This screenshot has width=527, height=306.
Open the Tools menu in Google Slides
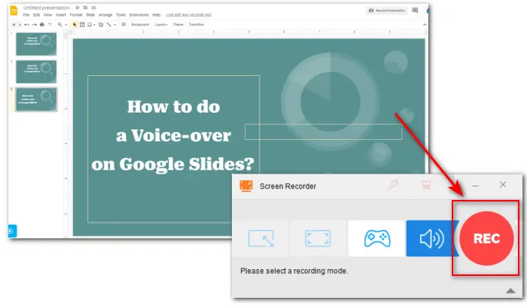120,15
